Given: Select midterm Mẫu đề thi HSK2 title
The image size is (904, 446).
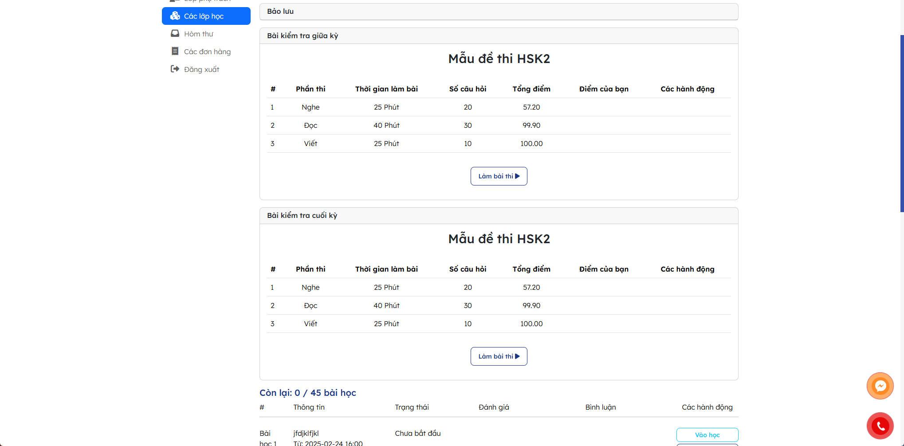Looking at the screenshot, I should pos(499,59).
